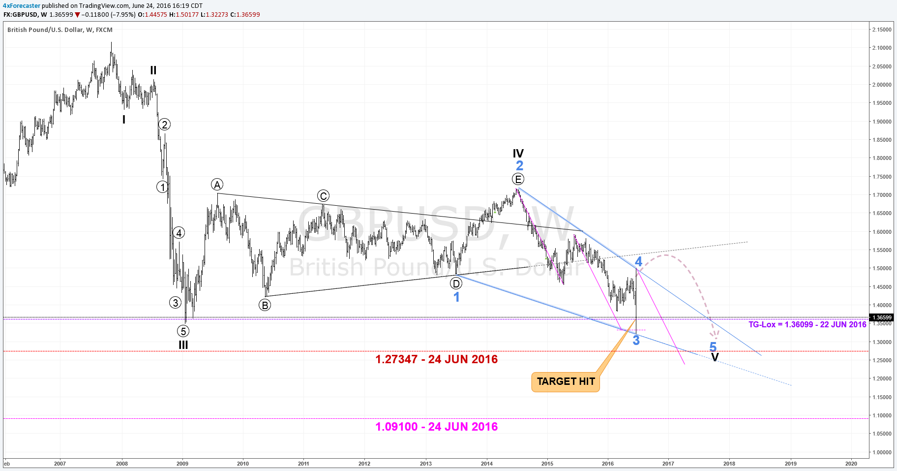
Task: Click the circled 1 wave marker
Action: click(x=162, y=187)
